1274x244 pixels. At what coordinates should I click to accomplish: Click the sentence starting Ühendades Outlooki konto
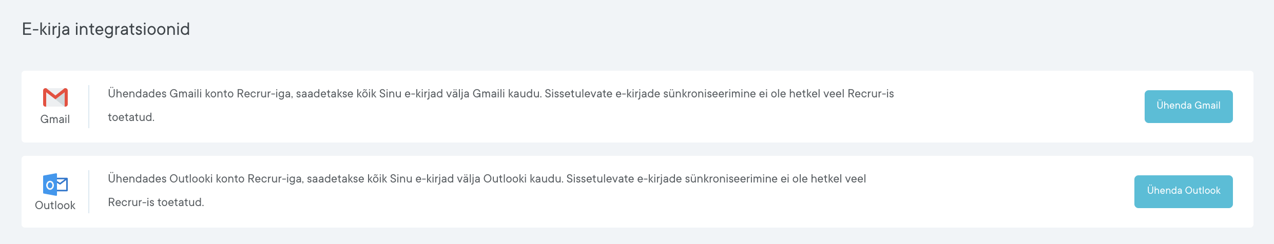(334, 179)
